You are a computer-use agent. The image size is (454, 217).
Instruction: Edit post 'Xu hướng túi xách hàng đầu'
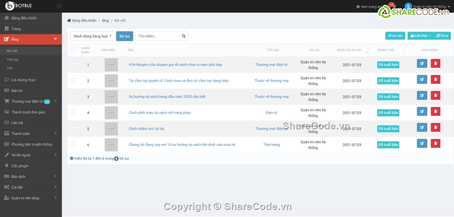point(422,95)
